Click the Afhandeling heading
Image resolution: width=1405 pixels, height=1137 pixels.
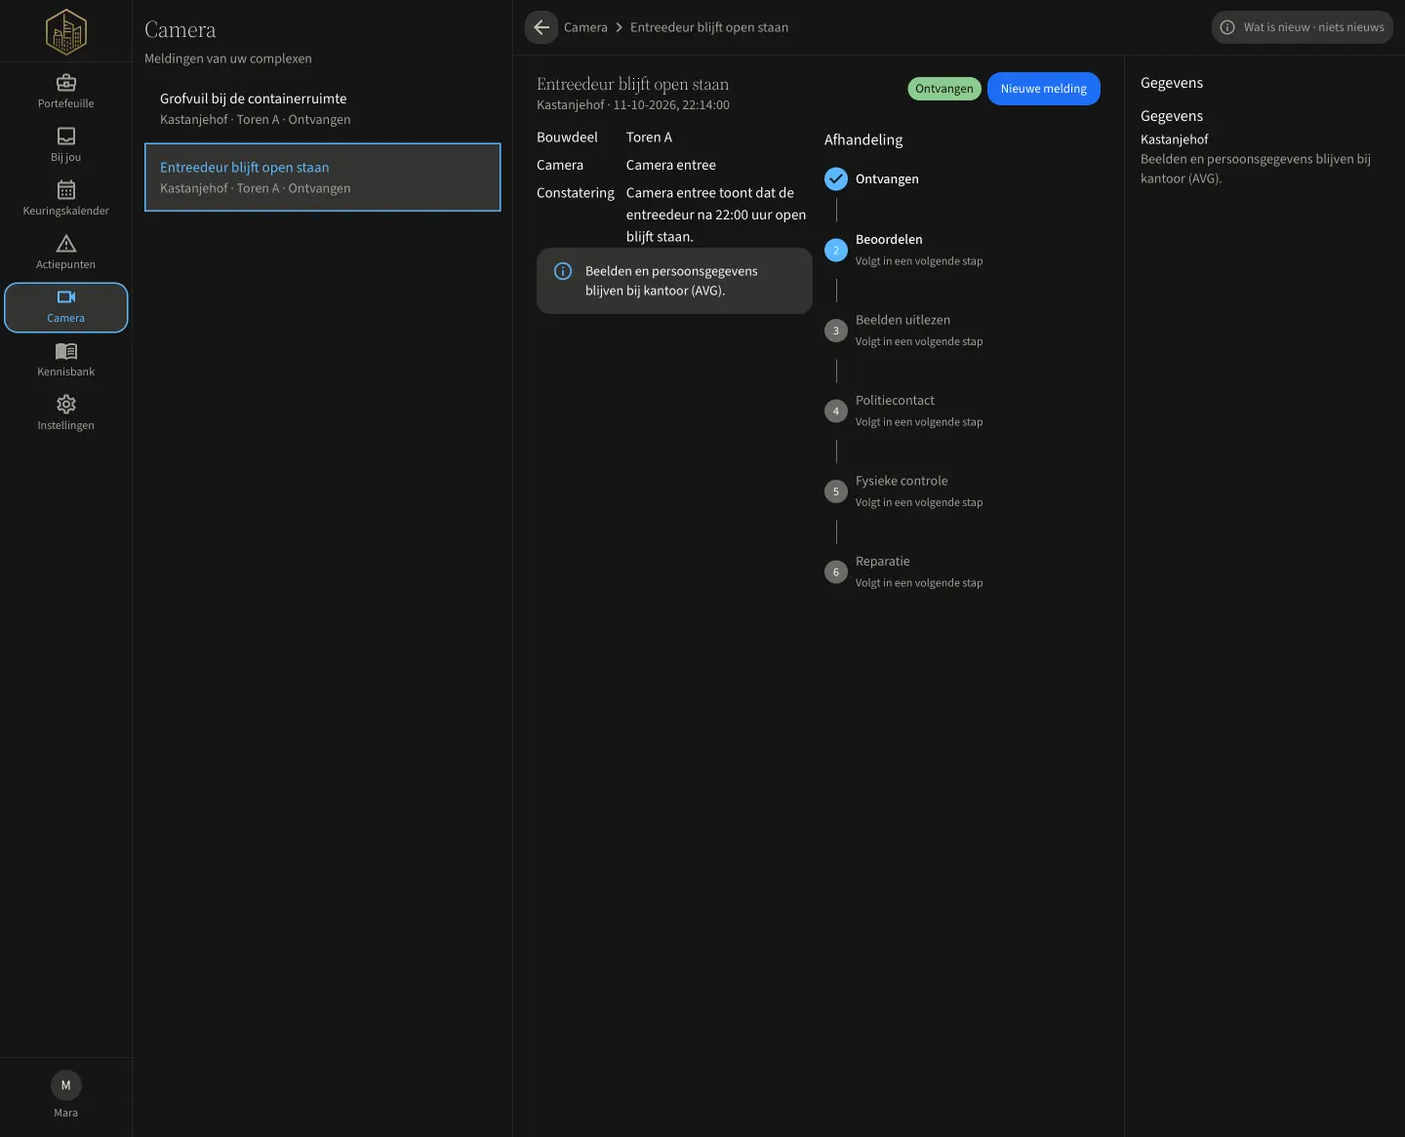pos(863,139)
